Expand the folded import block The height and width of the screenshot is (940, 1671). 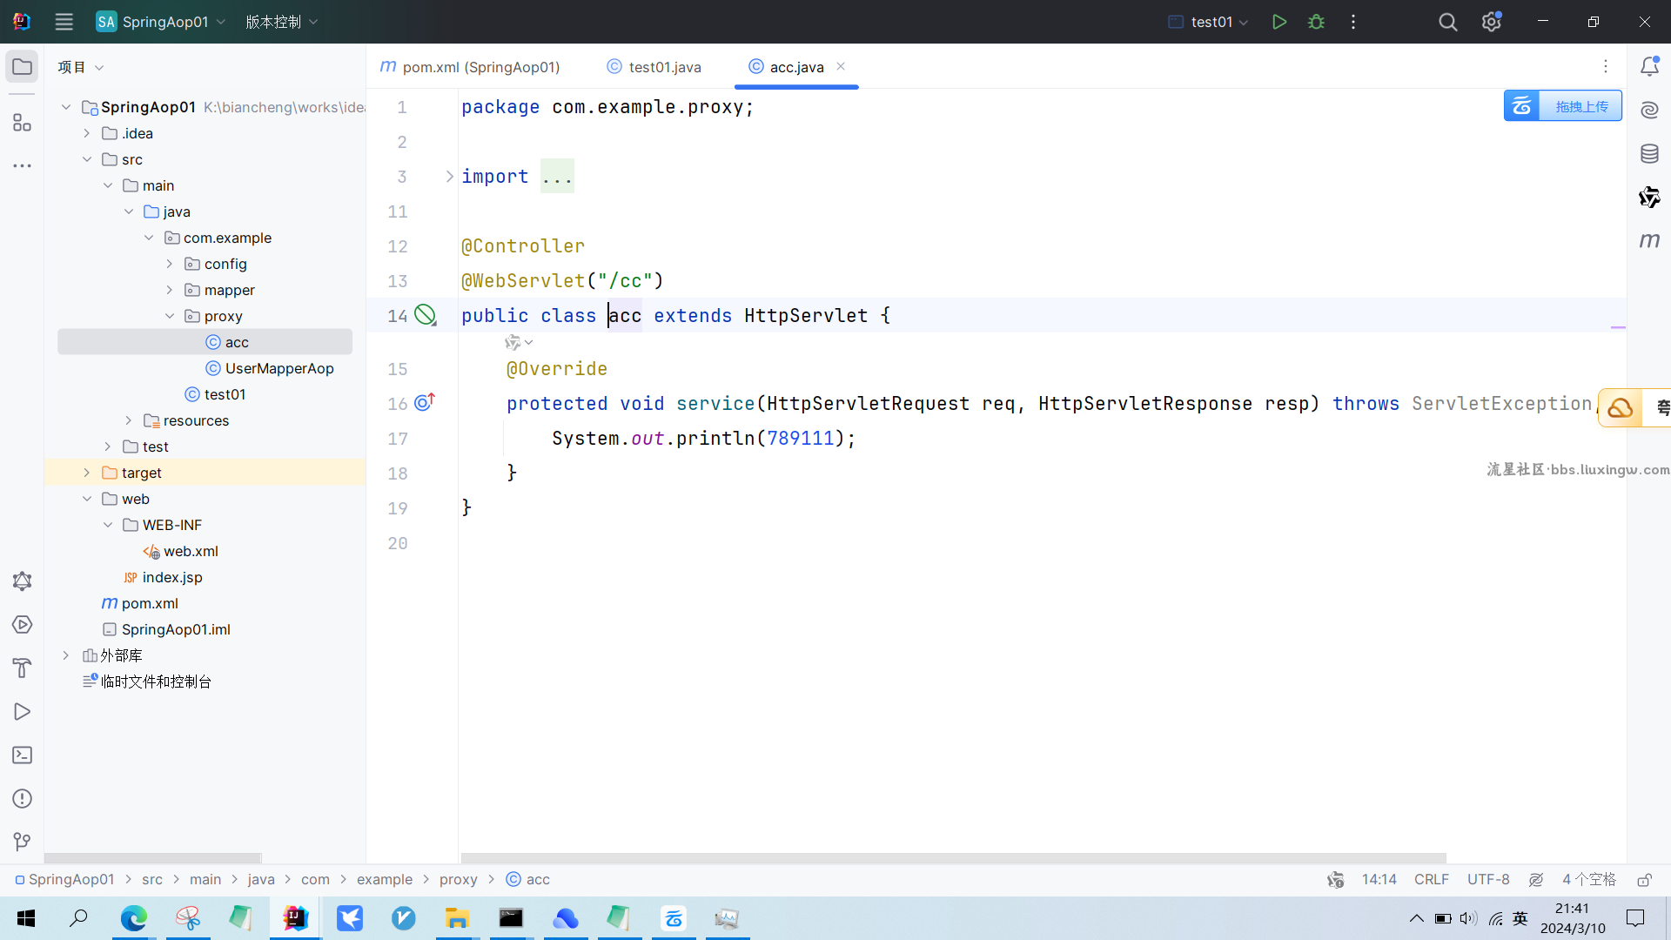(x=449, y=177)
